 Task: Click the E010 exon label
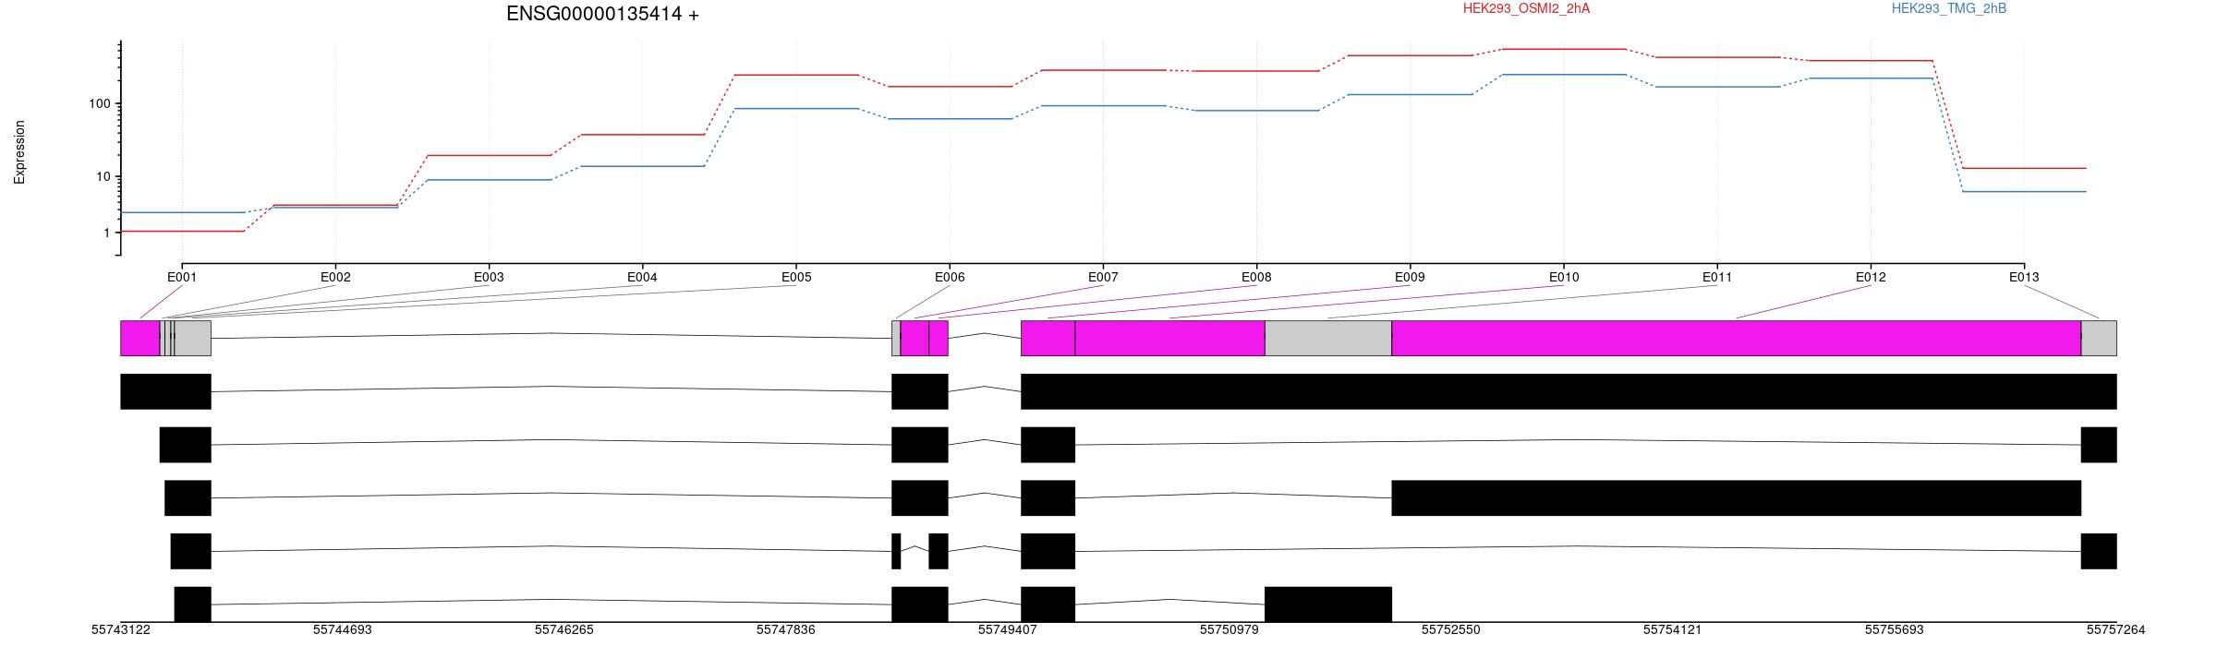[1564, 277]
